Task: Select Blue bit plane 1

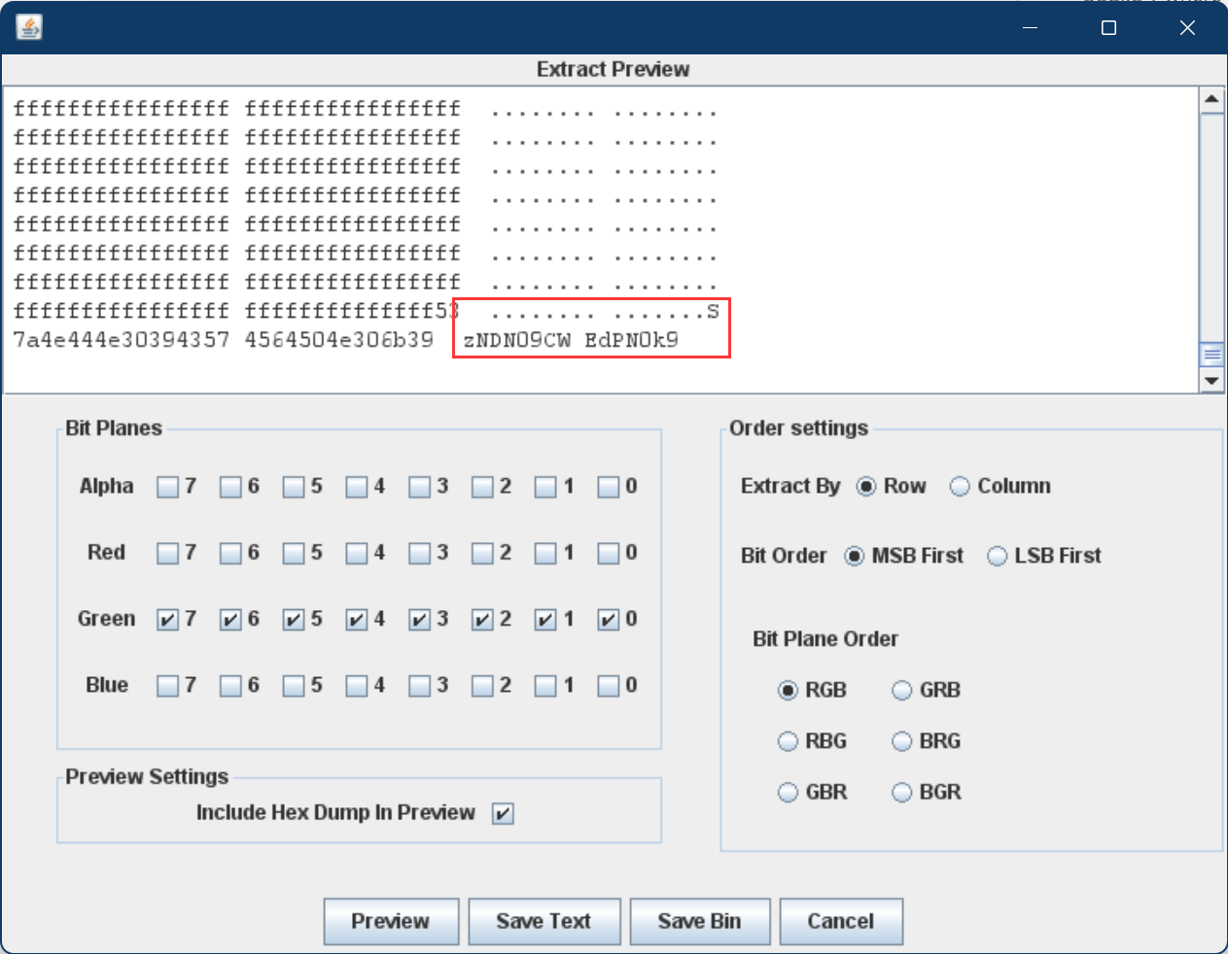Action: tap(545, 686)
